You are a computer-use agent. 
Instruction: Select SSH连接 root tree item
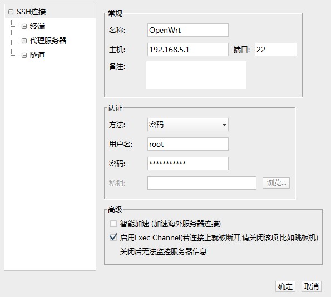tap(31, 12)
